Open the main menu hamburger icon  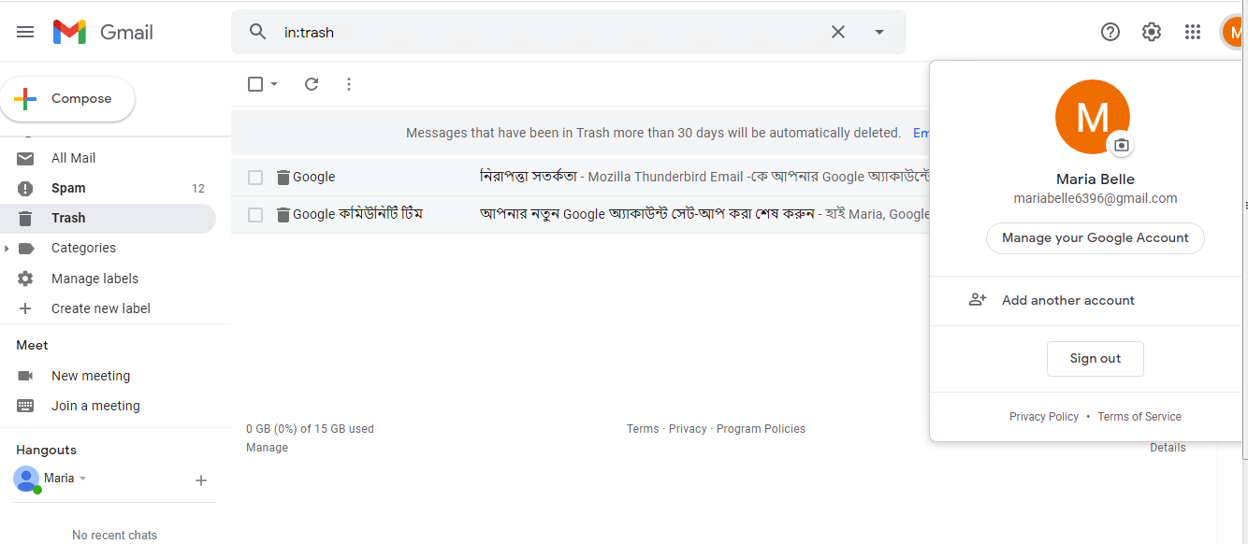pos(25,32)
